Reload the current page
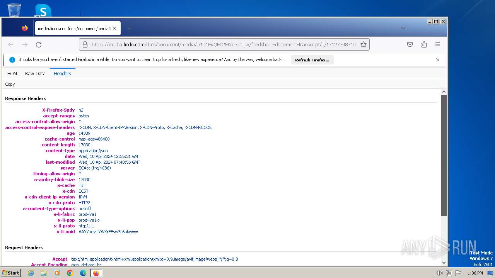This screenshot has height=278, width=495. point(39,45)
